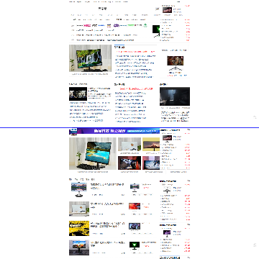Click the green circular brand logo

(145, 25)
